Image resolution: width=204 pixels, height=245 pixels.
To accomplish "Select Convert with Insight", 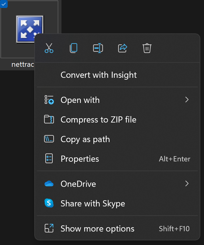I will tap(99, 75).
